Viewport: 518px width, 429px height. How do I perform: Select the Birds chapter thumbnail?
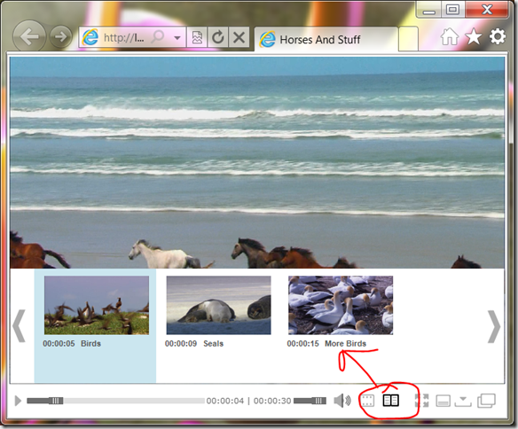(97, 305)
